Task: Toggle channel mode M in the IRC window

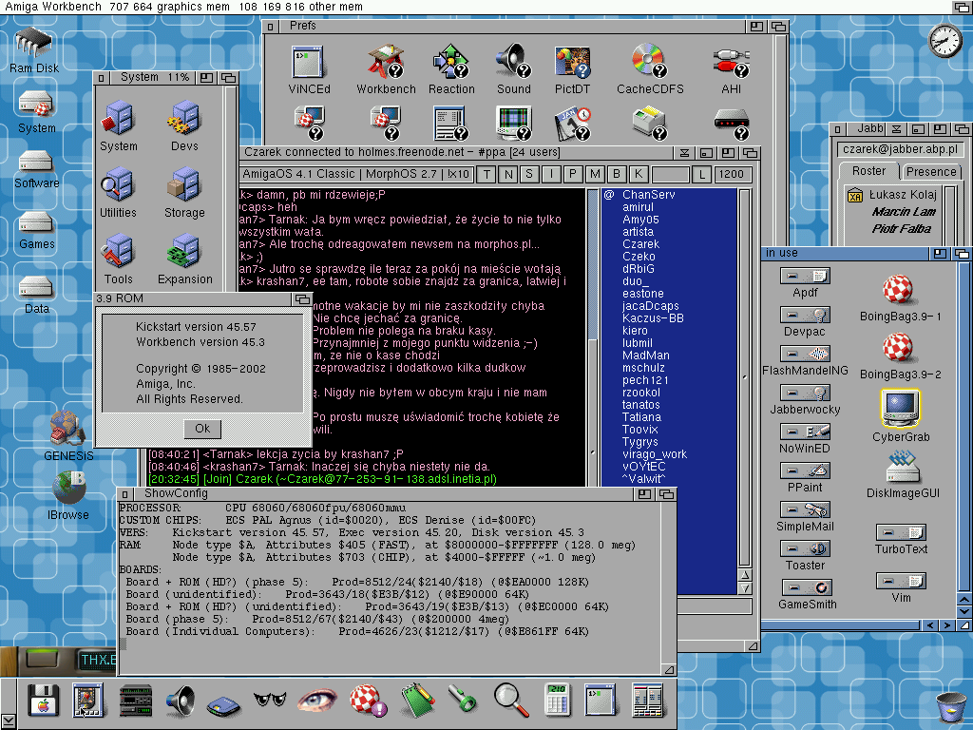Action: pyautogui.click(x=595, y=175)
